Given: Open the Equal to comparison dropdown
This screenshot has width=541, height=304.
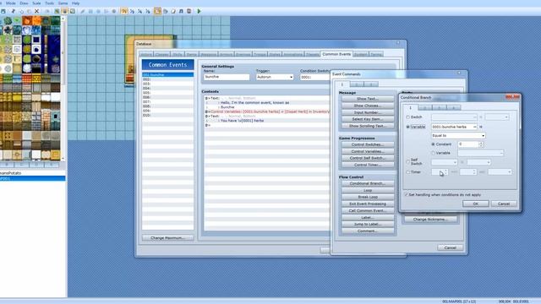Looking at the screenshot, I should 458,136.
